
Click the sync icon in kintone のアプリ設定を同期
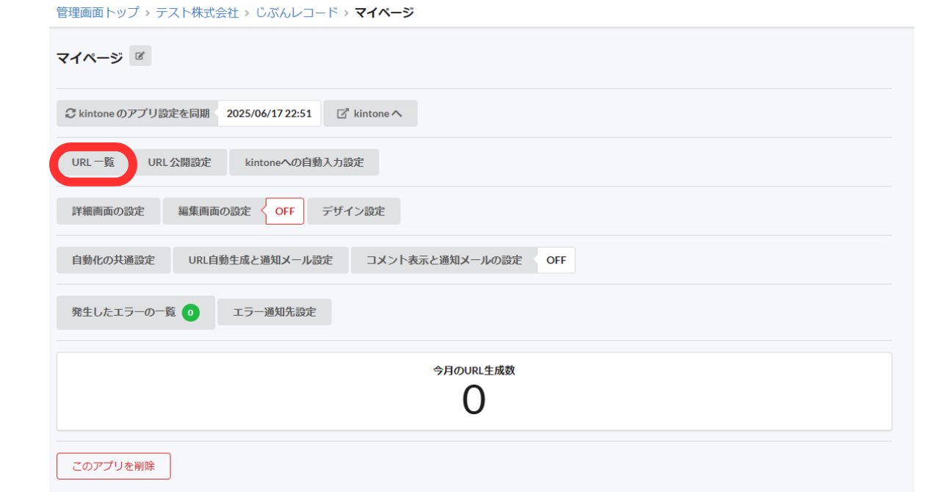(x=70, y=114)
